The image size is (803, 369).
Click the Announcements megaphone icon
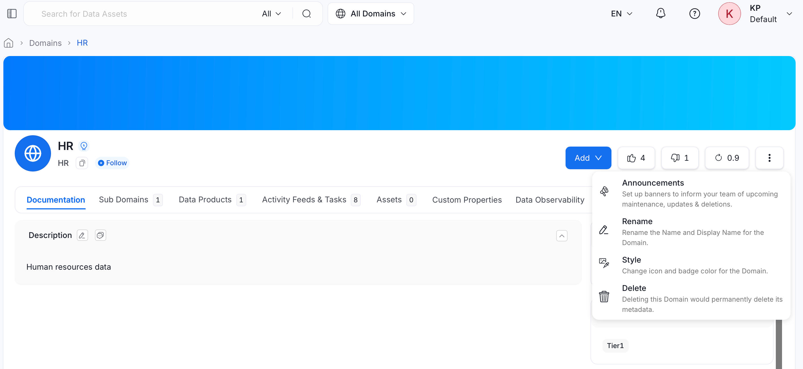tap(604, 191)
